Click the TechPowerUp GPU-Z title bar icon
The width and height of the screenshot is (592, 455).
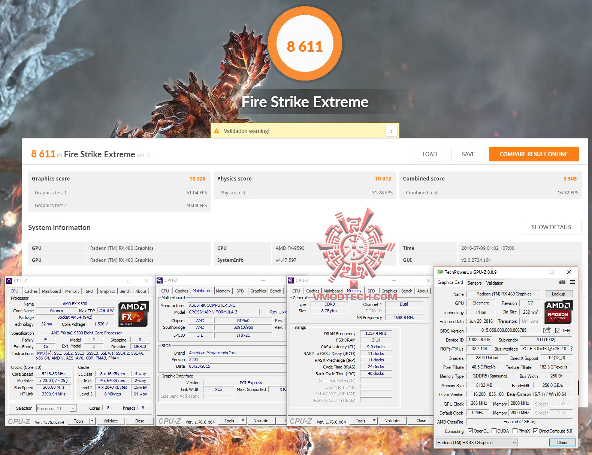coord(440,272)
